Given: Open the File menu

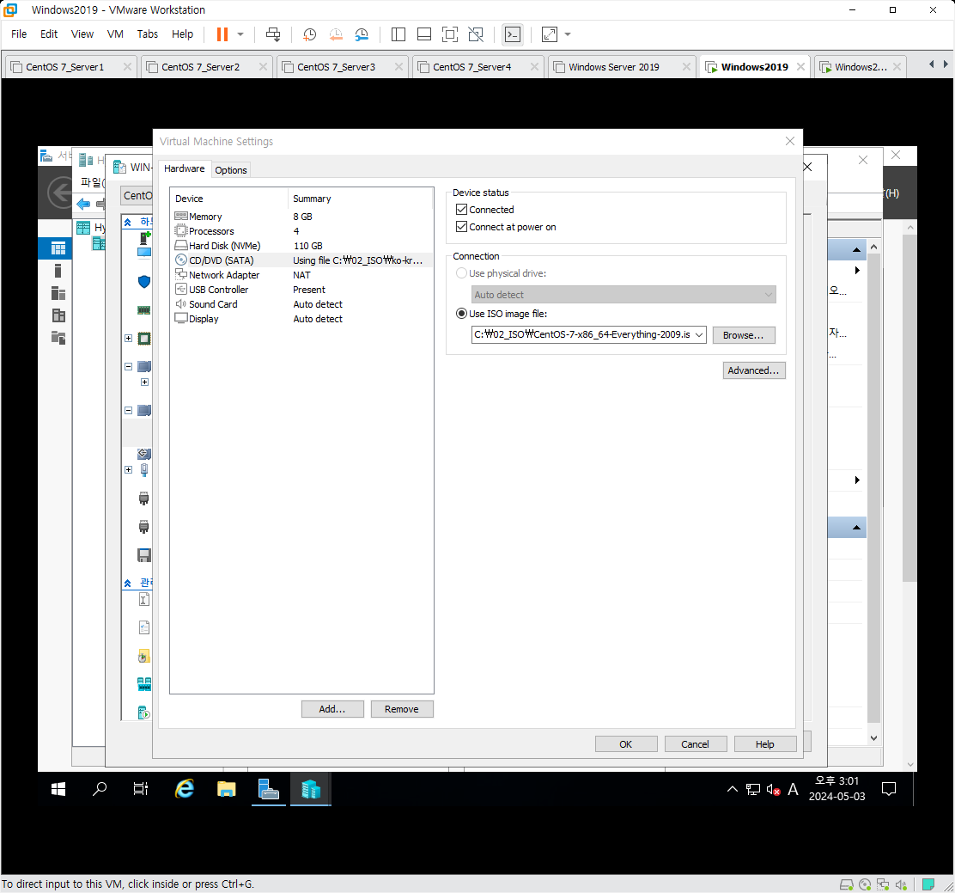Looking at the screenshot, I should [19, 34].
